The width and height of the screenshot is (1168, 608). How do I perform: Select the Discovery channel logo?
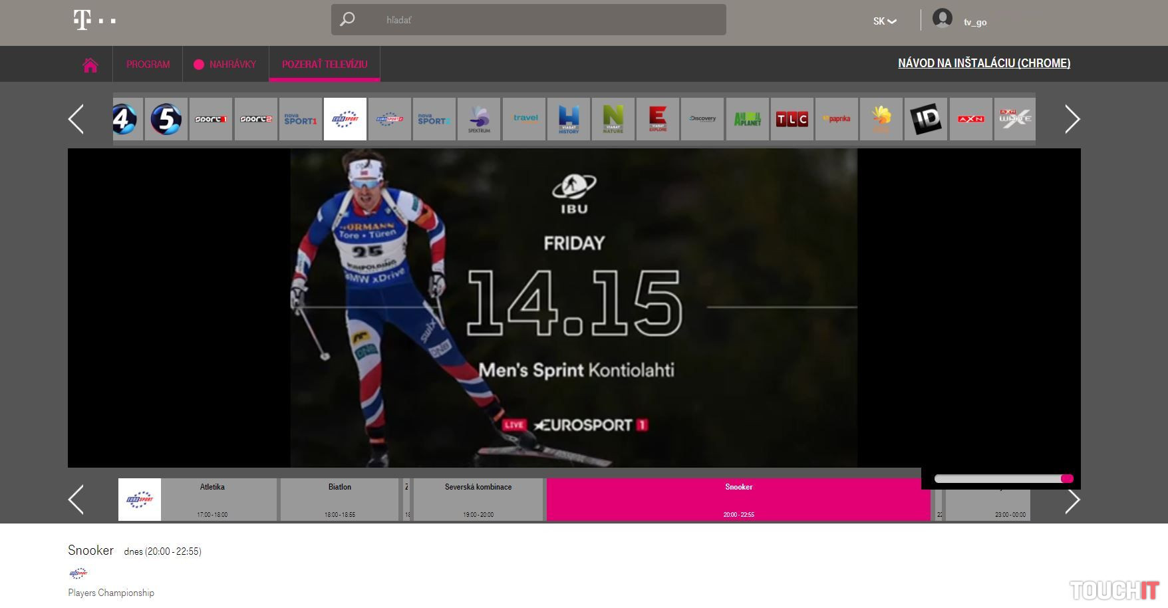click(x=702, y=119)
